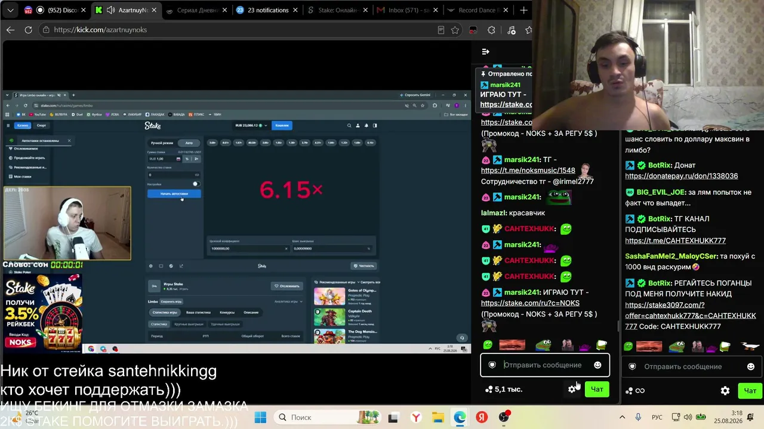This screenshot has width=764, height=429.
Task: Send message with left 'Чат' button
Action: pos(597,389)
